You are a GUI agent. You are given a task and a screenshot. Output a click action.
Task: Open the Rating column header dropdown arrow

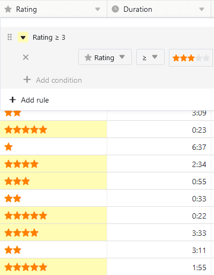point(98,9)
